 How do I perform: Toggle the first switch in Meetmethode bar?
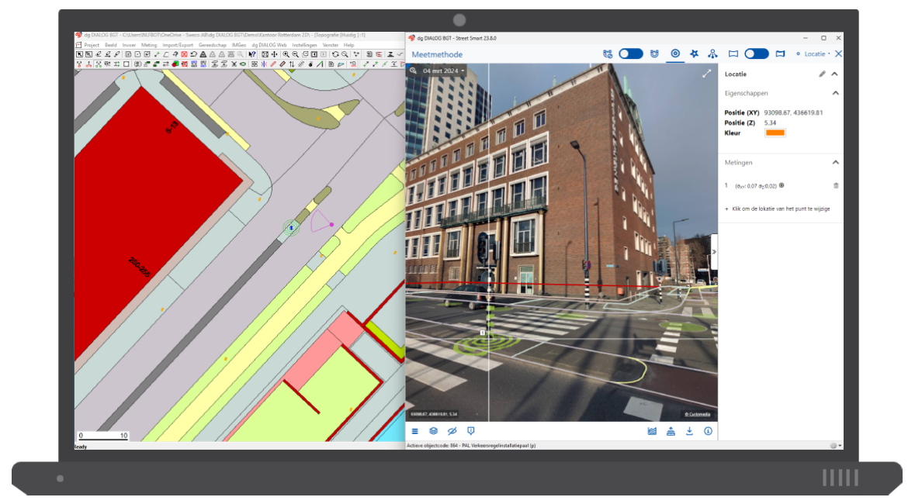(x=630, y=54)
